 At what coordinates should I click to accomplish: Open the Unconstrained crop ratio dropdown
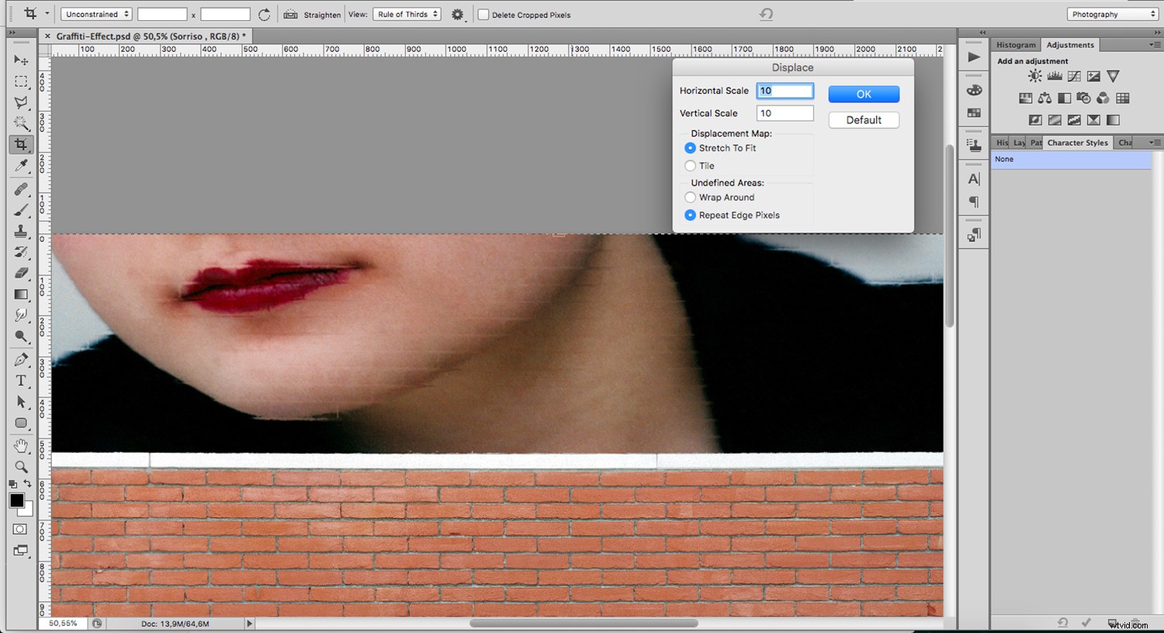coord(95,13)
